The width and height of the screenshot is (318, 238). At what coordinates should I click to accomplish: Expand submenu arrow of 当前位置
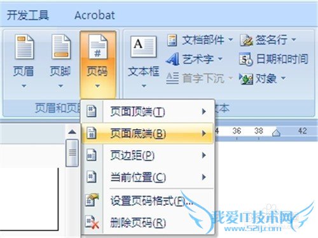(204, 177)
